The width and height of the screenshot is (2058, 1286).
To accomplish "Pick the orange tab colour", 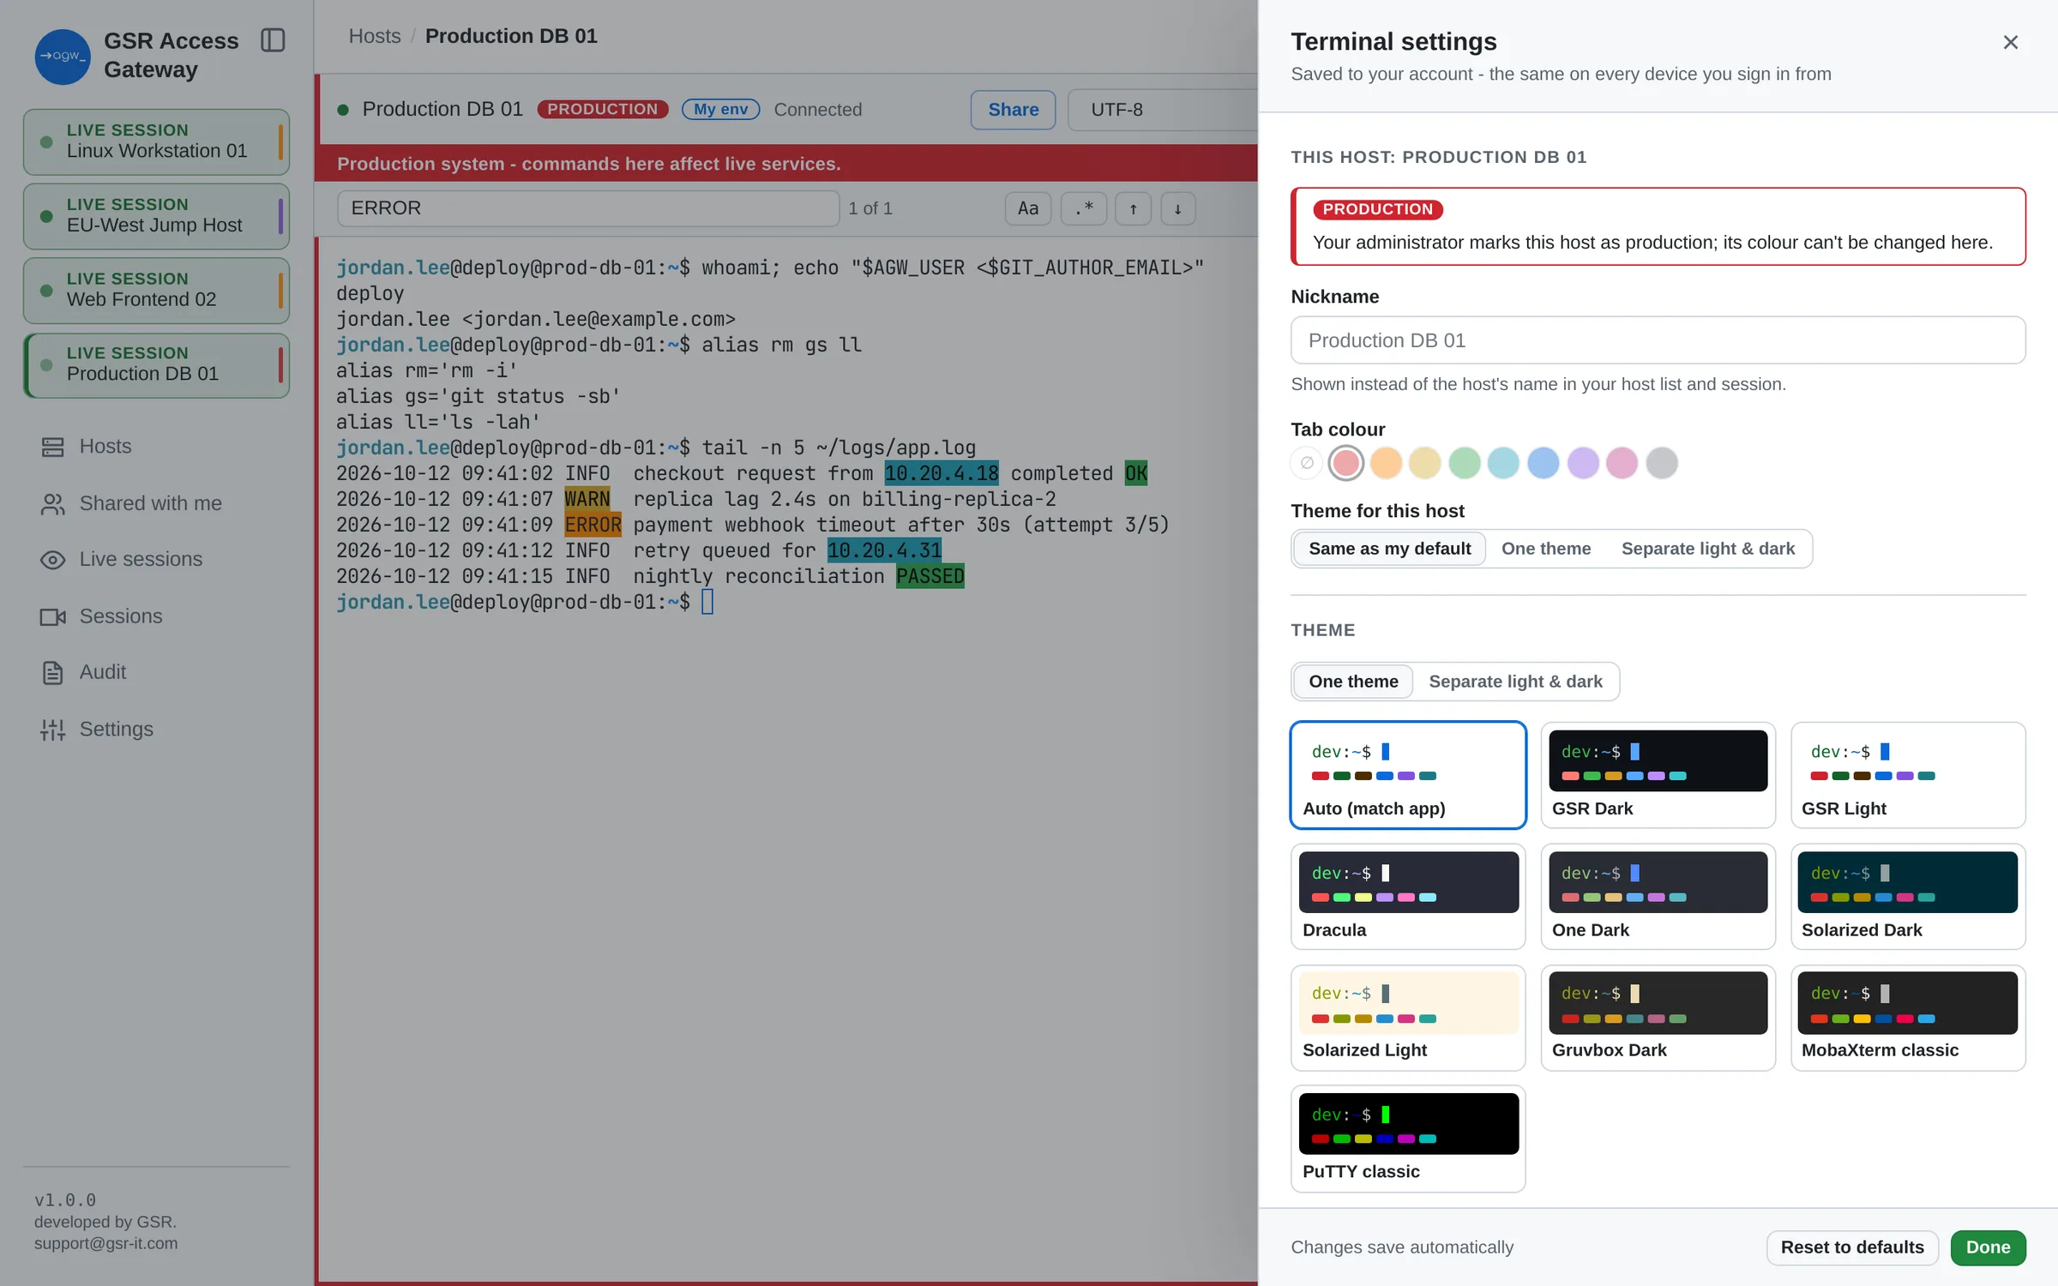I will pos(1386,463).
